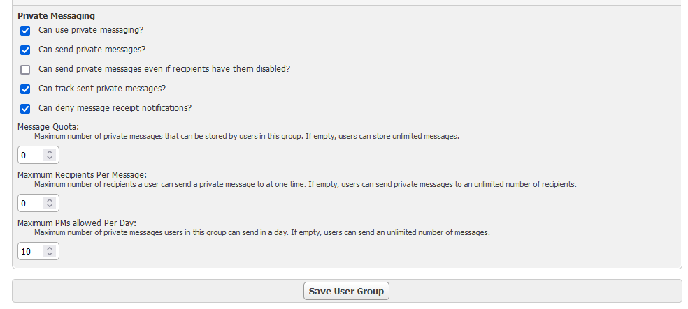Click Maximum PMs allowed Per Day field
Viewport: 688px width, 309px height.
pyautogui.click(x=31, y=251)
